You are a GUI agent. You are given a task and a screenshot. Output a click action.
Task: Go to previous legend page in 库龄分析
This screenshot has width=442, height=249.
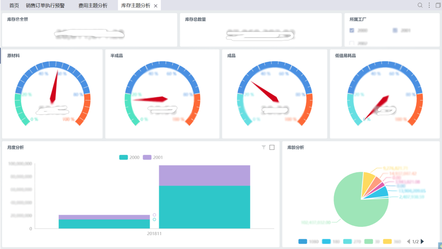coord(408,242)
